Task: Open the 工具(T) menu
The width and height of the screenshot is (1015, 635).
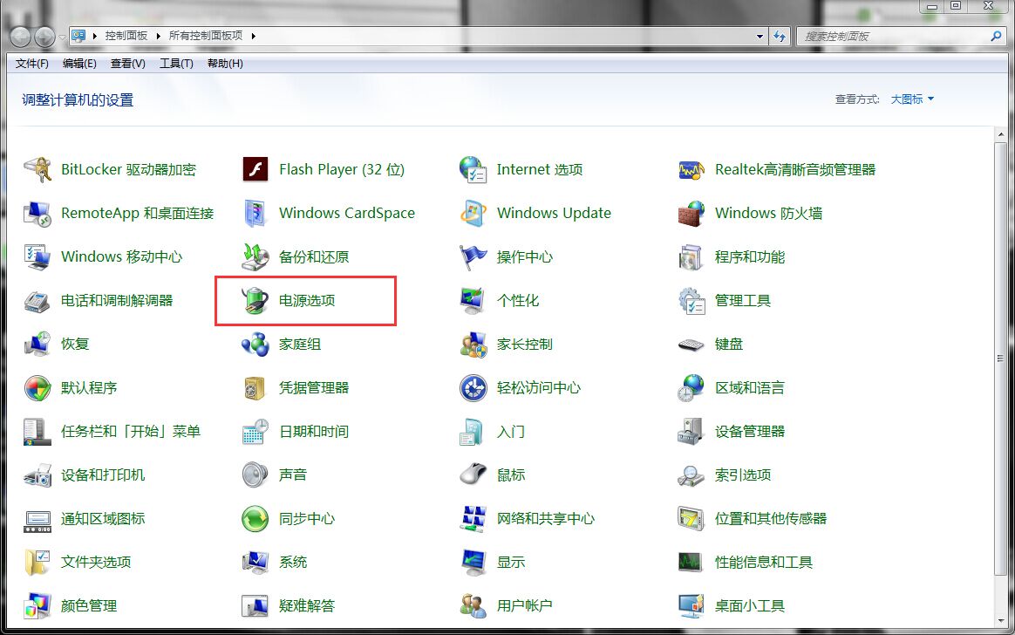Action: (x=176, y=64)
